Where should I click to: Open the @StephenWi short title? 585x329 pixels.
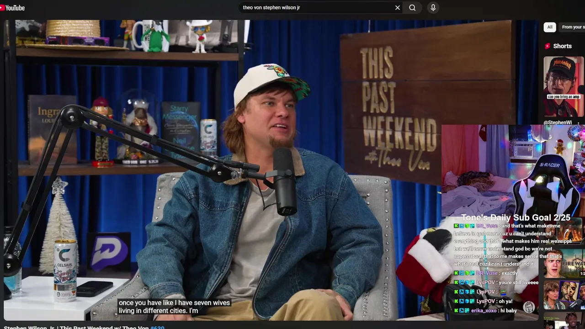[558, 123]
